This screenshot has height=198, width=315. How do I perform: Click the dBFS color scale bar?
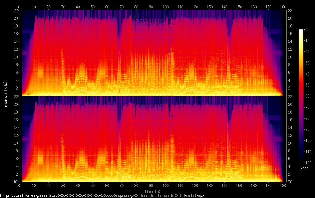click(301, 96)
